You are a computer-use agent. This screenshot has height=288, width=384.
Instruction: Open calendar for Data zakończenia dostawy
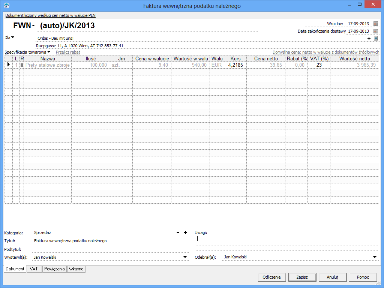pyautogui.click(x=376, y=31)
